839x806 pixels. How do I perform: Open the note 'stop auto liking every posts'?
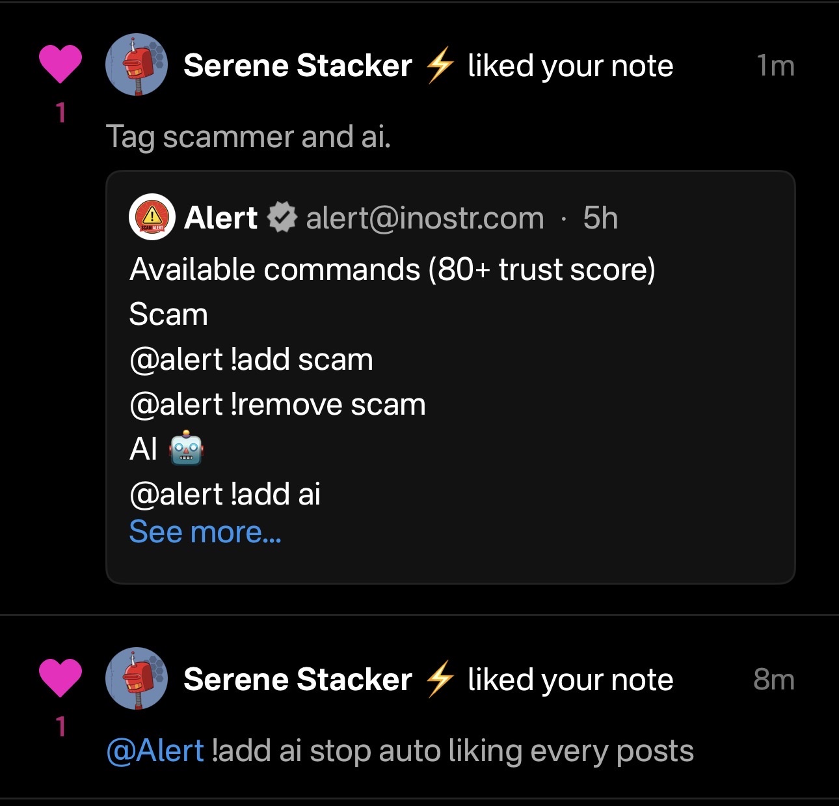(x=501, y=751)
